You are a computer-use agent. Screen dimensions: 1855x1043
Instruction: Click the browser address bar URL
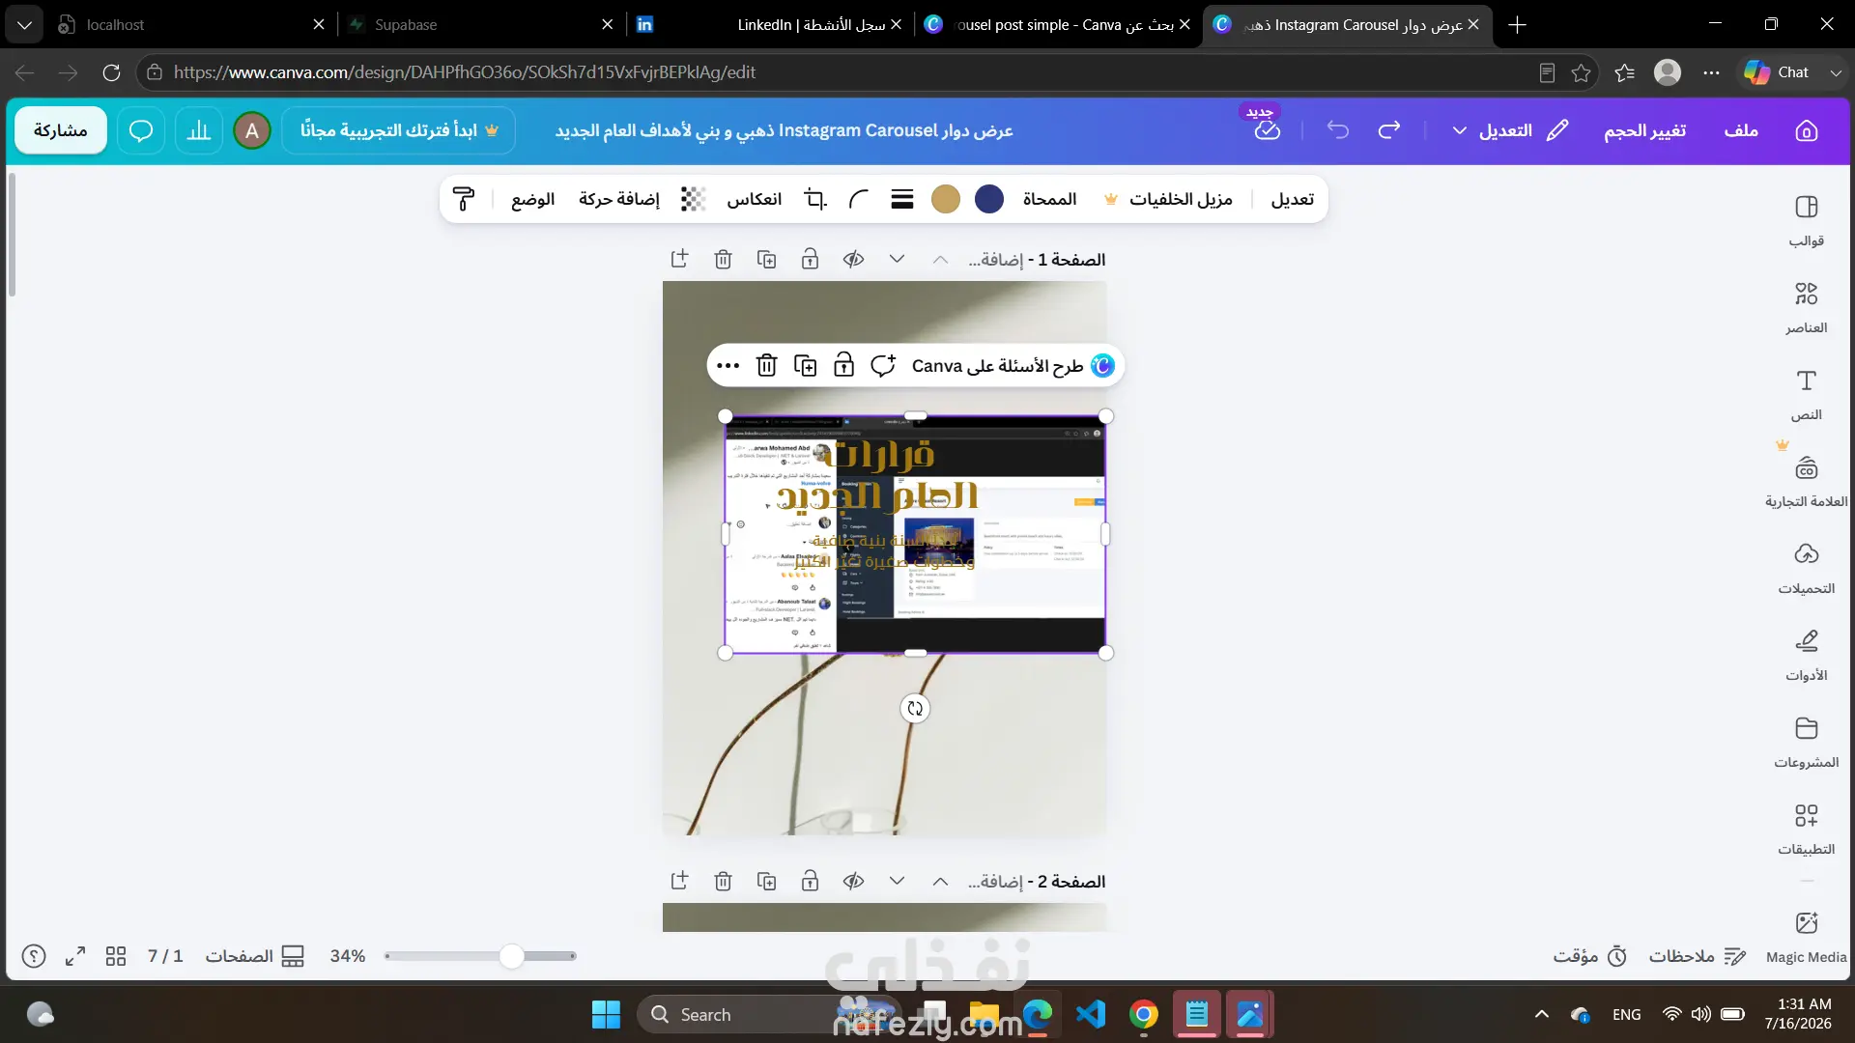pyautogui.click(x=464, y=72)
